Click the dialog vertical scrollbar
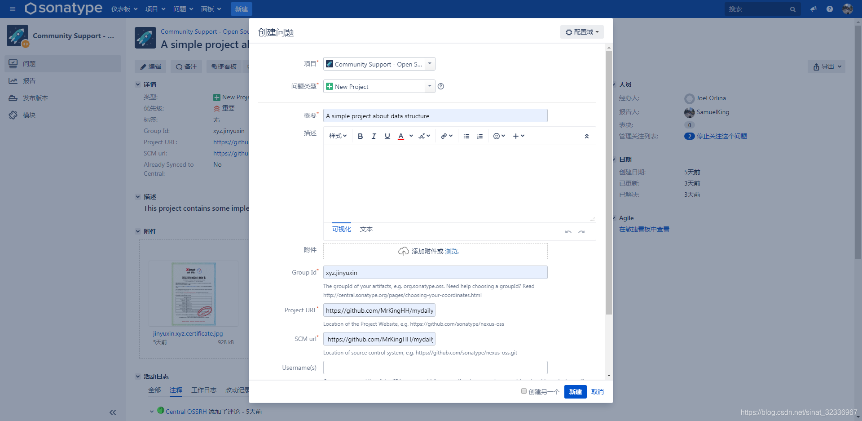 (609, 182)
